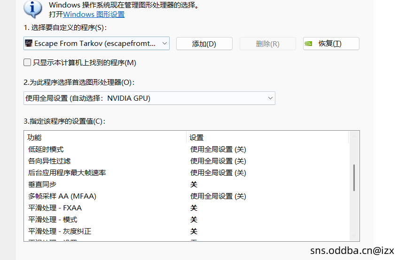The height and width of the screenshot is (260, 398).
Task: Click the settings list scrollbar thumb
Action: [354, 178]
